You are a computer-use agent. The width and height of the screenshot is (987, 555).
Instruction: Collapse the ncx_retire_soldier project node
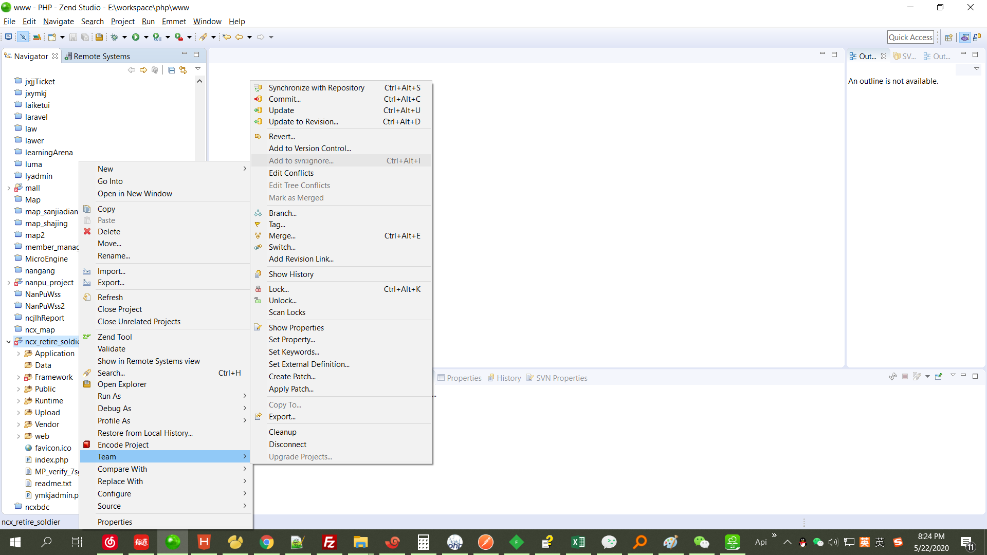point(9,342)
